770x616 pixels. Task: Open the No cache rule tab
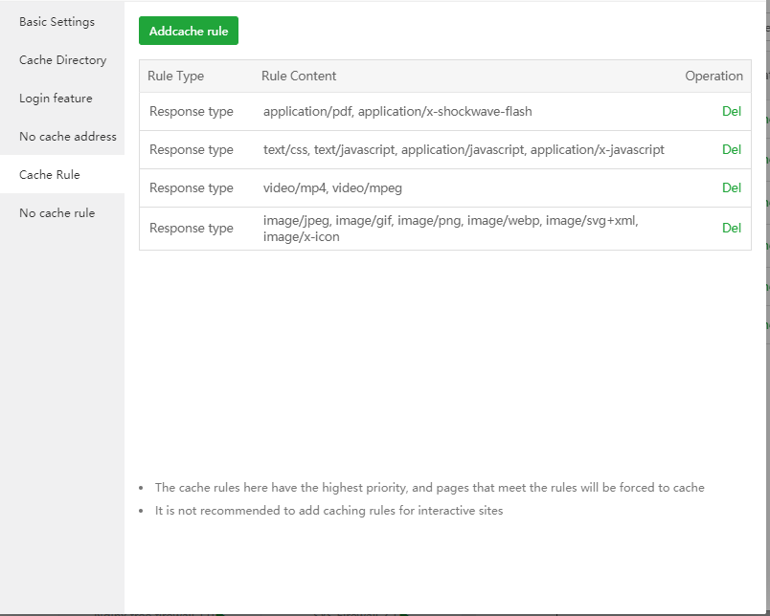[57, 213]
